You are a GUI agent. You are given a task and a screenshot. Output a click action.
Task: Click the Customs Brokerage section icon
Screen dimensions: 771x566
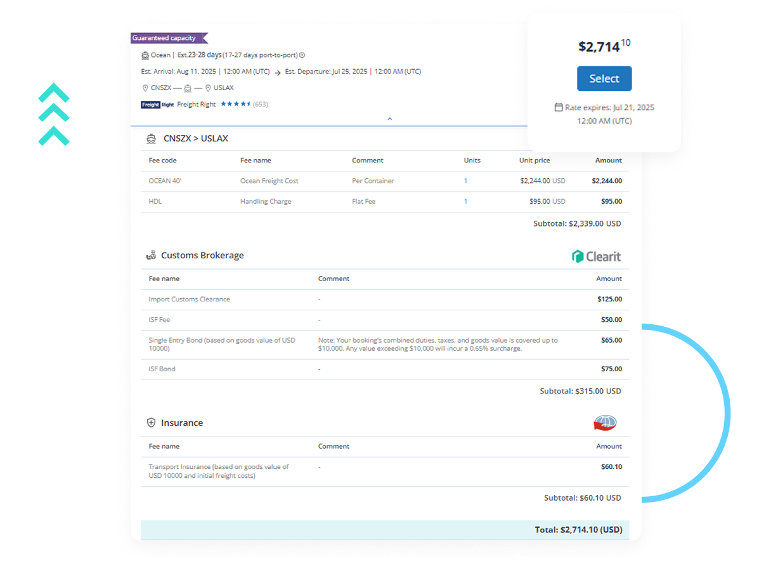pos(151,256)
